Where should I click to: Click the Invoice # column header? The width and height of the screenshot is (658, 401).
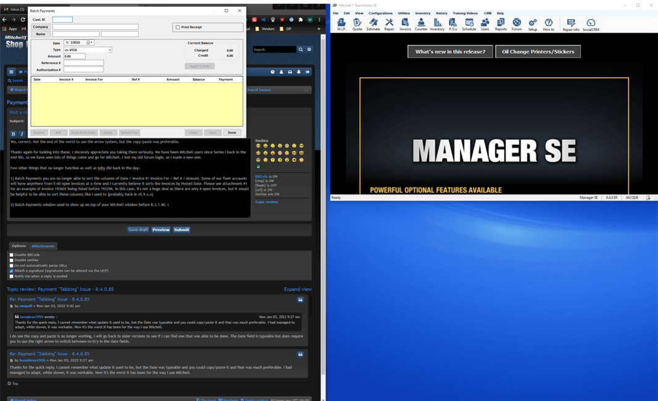pos(66,79)
